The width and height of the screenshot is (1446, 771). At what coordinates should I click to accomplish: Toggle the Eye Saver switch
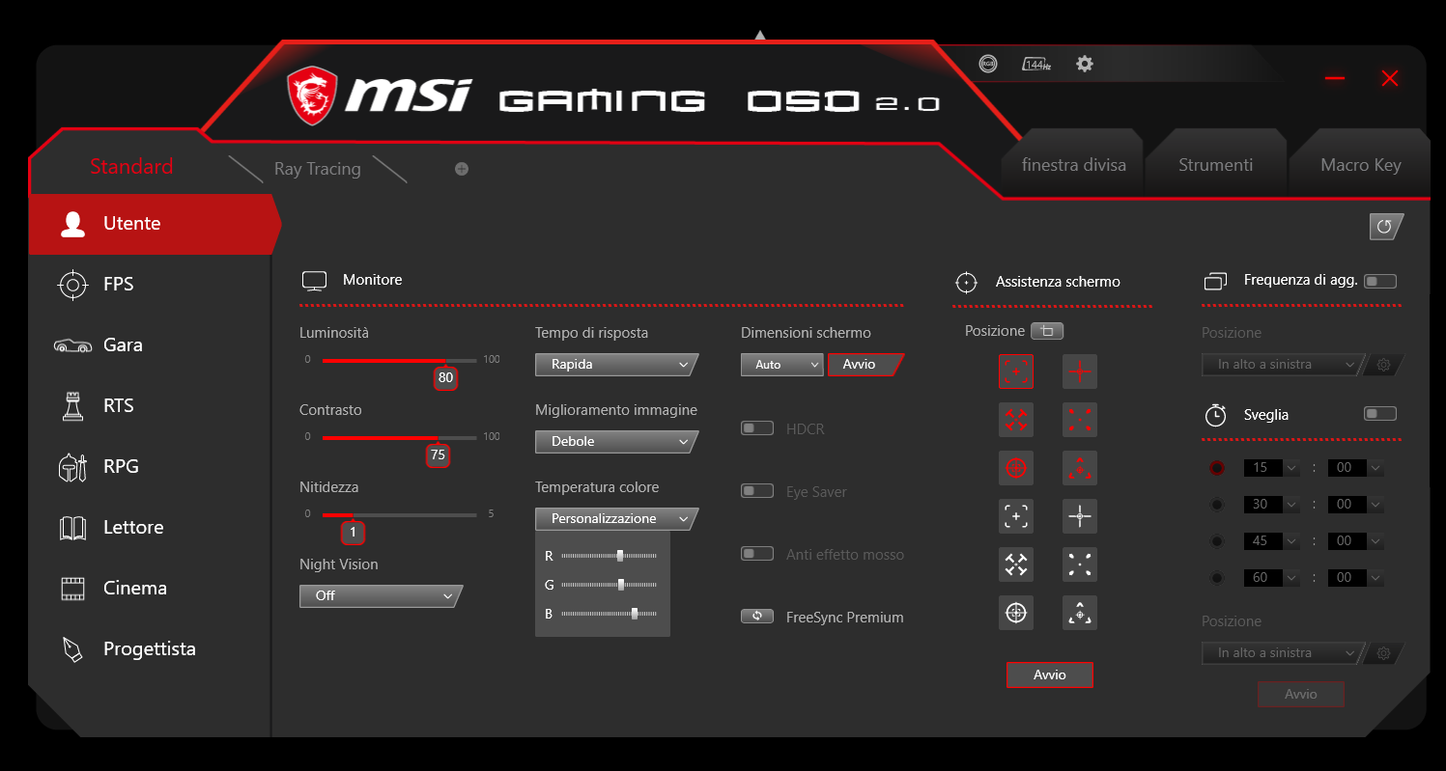[x=757, y=491]
